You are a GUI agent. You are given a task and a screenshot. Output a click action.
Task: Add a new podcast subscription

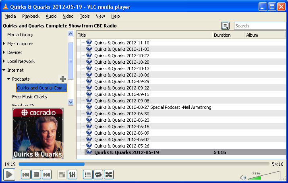click(x=62, y=79)
